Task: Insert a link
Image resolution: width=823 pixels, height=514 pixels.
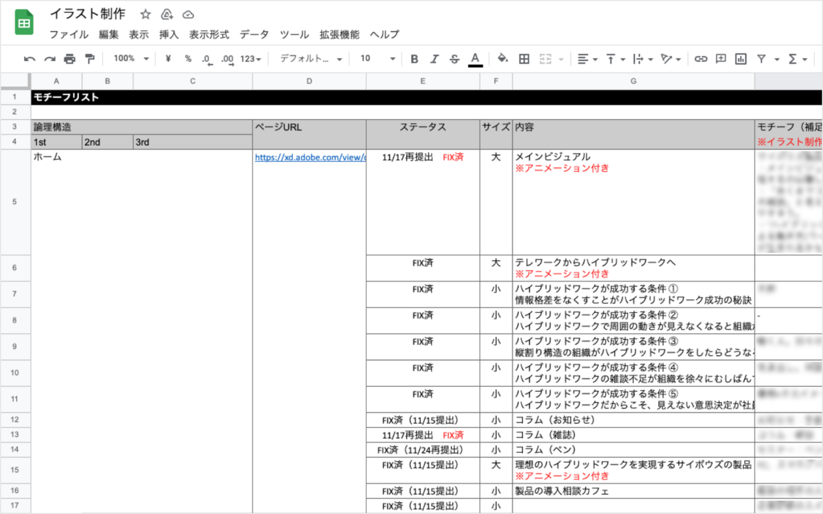Action: point(701,59)
